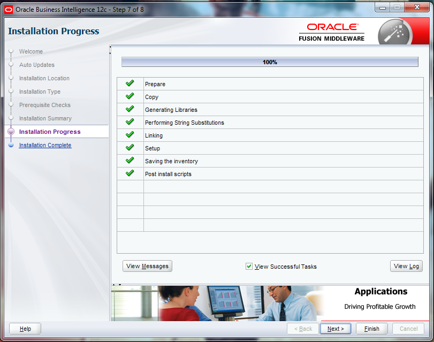Toggle the View Successful Tasks checkbox

(249, 267)
